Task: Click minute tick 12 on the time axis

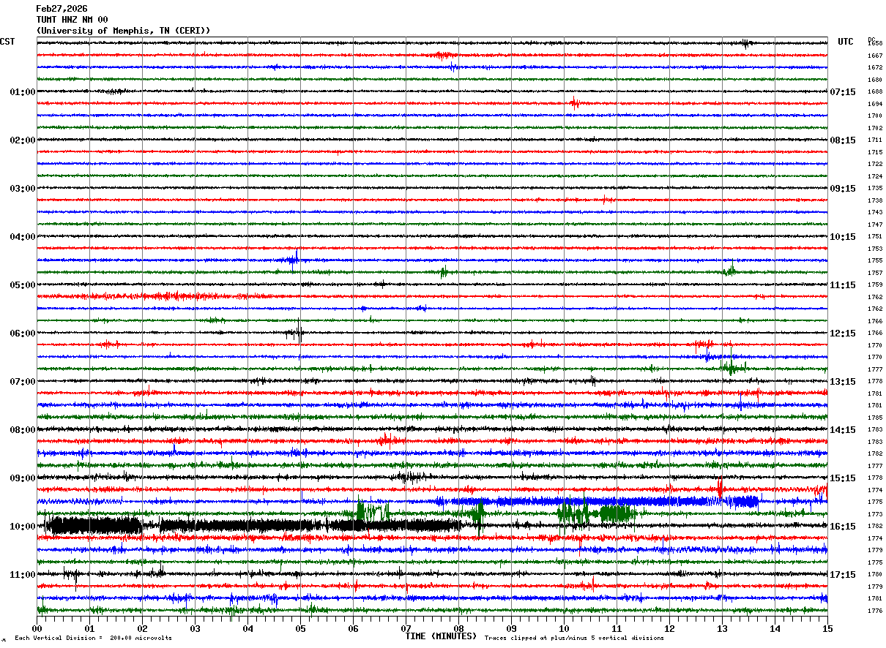Action: [669, 628]
